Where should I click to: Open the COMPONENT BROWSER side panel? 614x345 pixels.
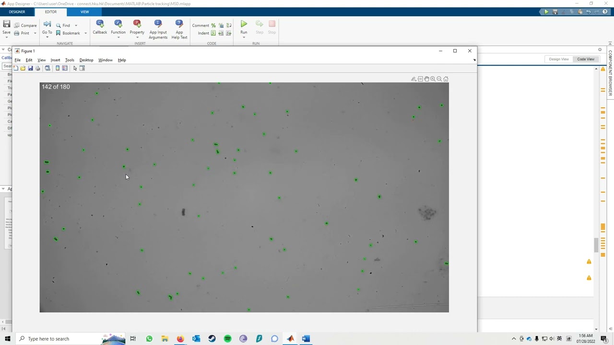(x=610, y=73)
